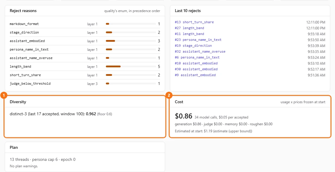335x172 pixels.
Task: Select the judge_below_threshold reject reason label
Action: [x=30, y=84]
